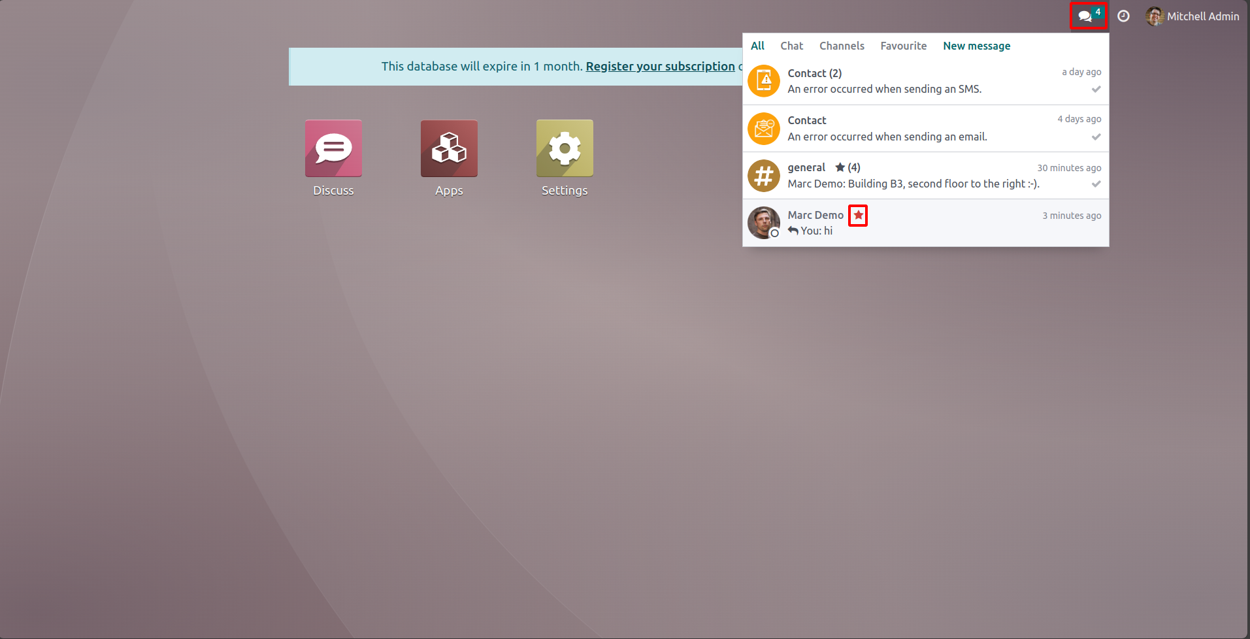Image resolution: width=1250 pixels, height=639 pixels.
Task: Open Marc Demo's avatar picture
Action: [764, 223]
